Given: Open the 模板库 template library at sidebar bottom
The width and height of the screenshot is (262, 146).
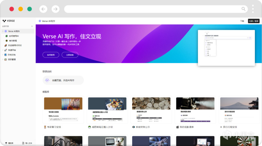Looking at the screenshot, I should click(x=9, y=143).
